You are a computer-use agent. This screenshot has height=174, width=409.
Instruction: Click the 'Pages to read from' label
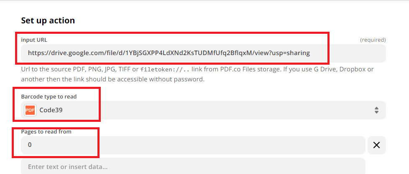(46, 131)
